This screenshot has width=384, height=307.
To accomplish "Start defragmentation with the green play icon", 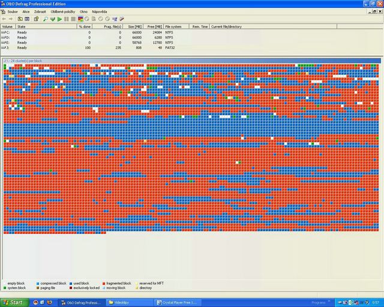I will pos(59,19).
